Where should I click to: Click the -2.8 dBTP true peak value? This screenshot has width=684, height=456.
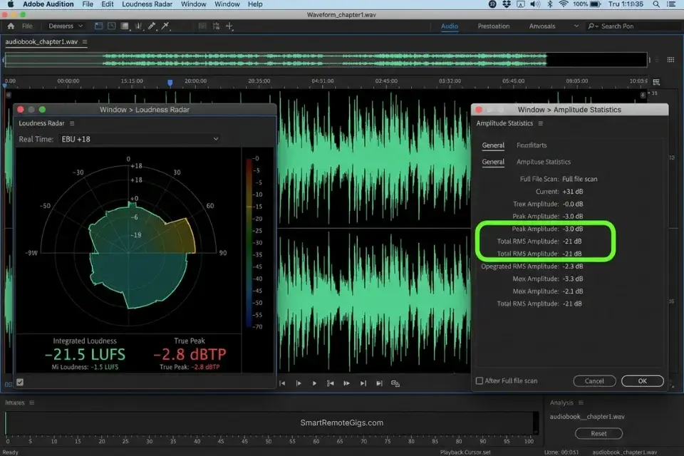(190, 354)
